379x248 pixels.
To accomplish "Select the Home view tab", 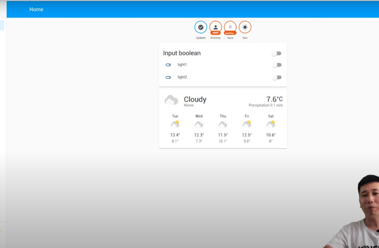I will pos(36,9).
